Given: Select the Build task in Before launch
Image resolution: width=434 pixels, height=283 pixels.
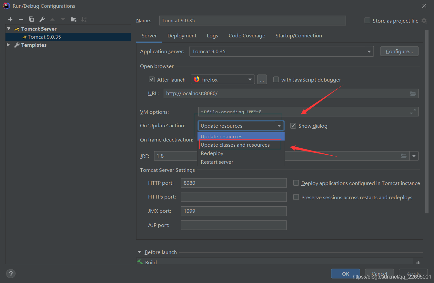Looking at the screenshot, I should tap(275, 262).
